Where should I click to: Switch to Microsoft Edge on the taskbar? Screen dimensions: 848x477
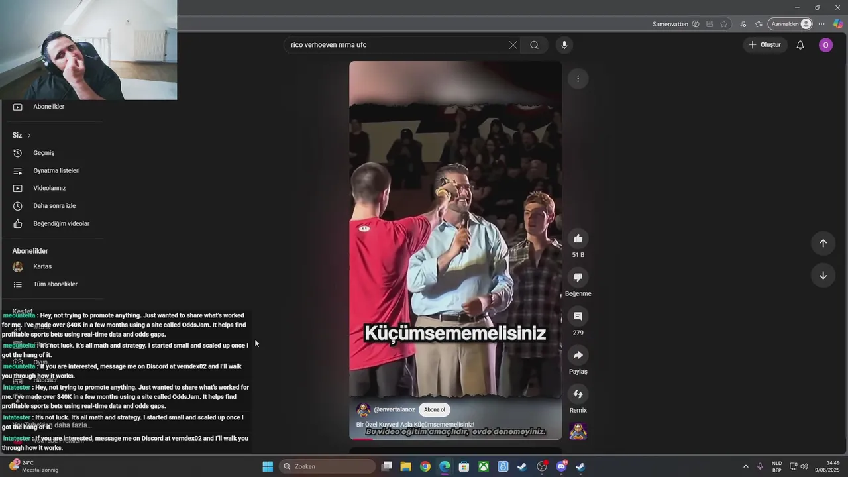click(x=445, y=466)
